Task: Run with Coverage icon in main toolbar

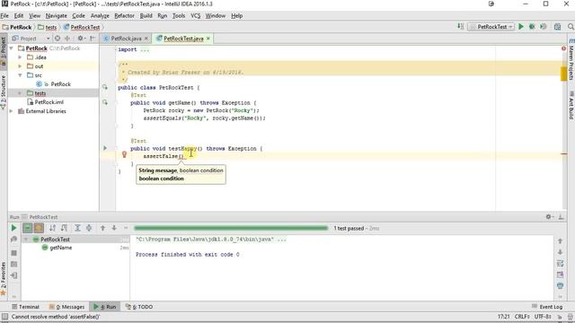Action: (544, 27)
